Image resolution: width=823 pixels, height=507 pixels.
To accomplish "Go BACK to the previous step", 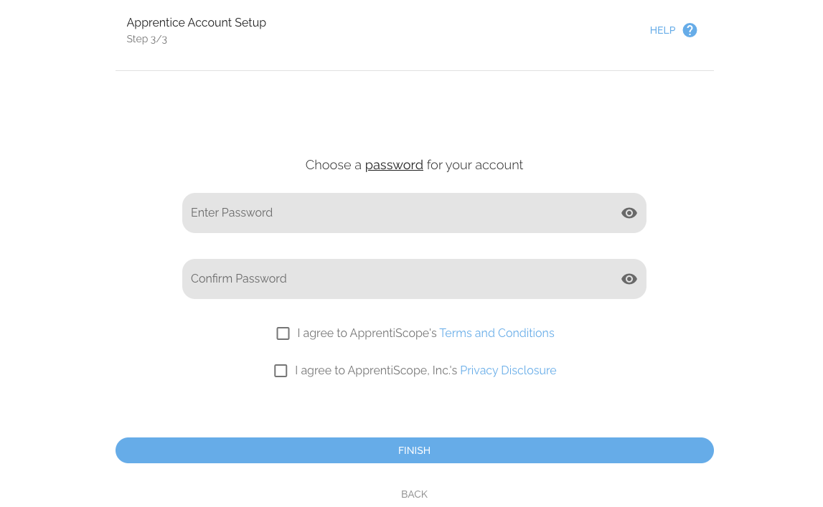I will coord(414,494).
